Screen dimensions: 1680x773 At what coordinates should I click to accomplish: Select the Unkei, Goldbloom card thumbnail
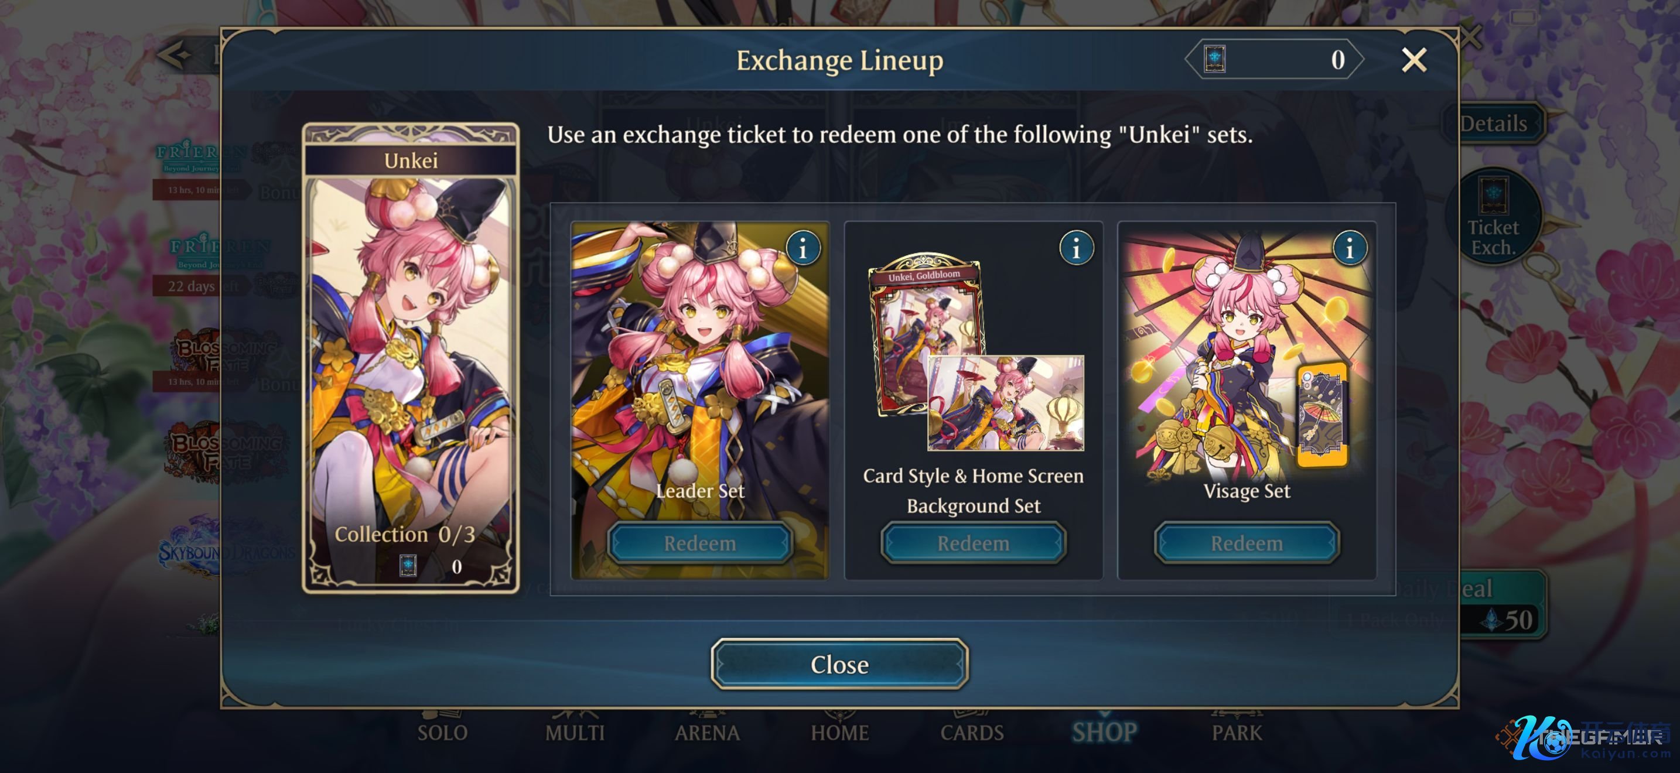point(925,333)
